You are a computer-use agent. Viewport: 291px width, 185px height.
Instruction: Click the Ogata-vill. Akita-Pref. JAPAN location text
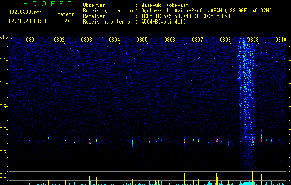click(206, 11)
